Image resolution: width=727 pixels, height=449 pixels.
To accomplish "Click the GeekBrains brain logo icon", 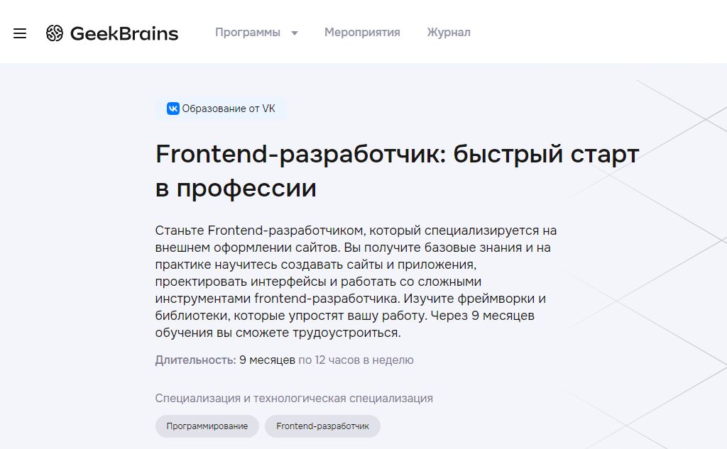I will [x=54, y=33].
